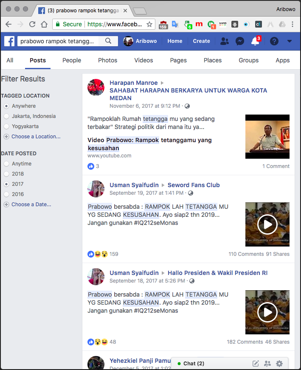Play the video thumbnail in Seword Fans Club post

(x=267, y=224)
